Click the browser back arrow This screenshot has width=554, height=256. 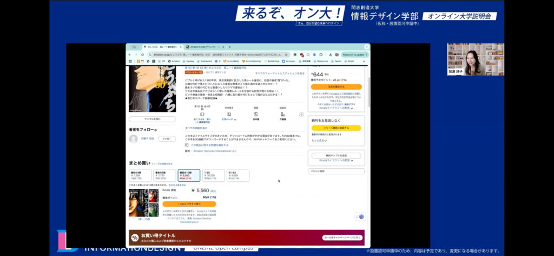pyautogui.click(x=130, y=55)
